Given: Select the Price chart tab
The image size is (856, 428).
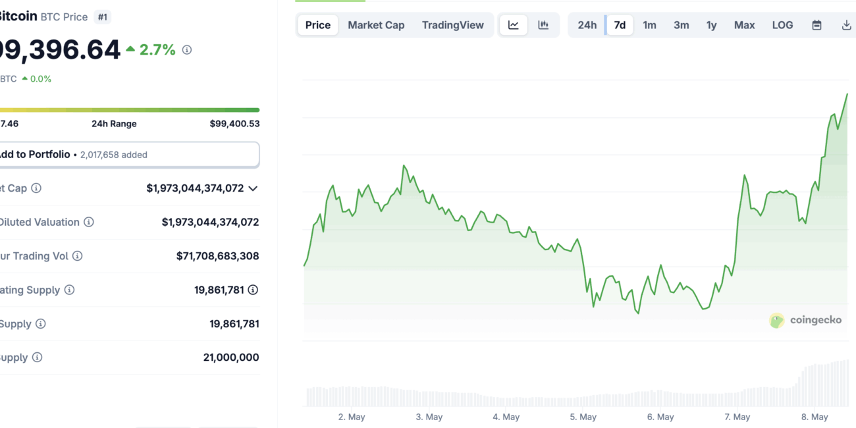Looking at the screenshot, I should (318, 25).
